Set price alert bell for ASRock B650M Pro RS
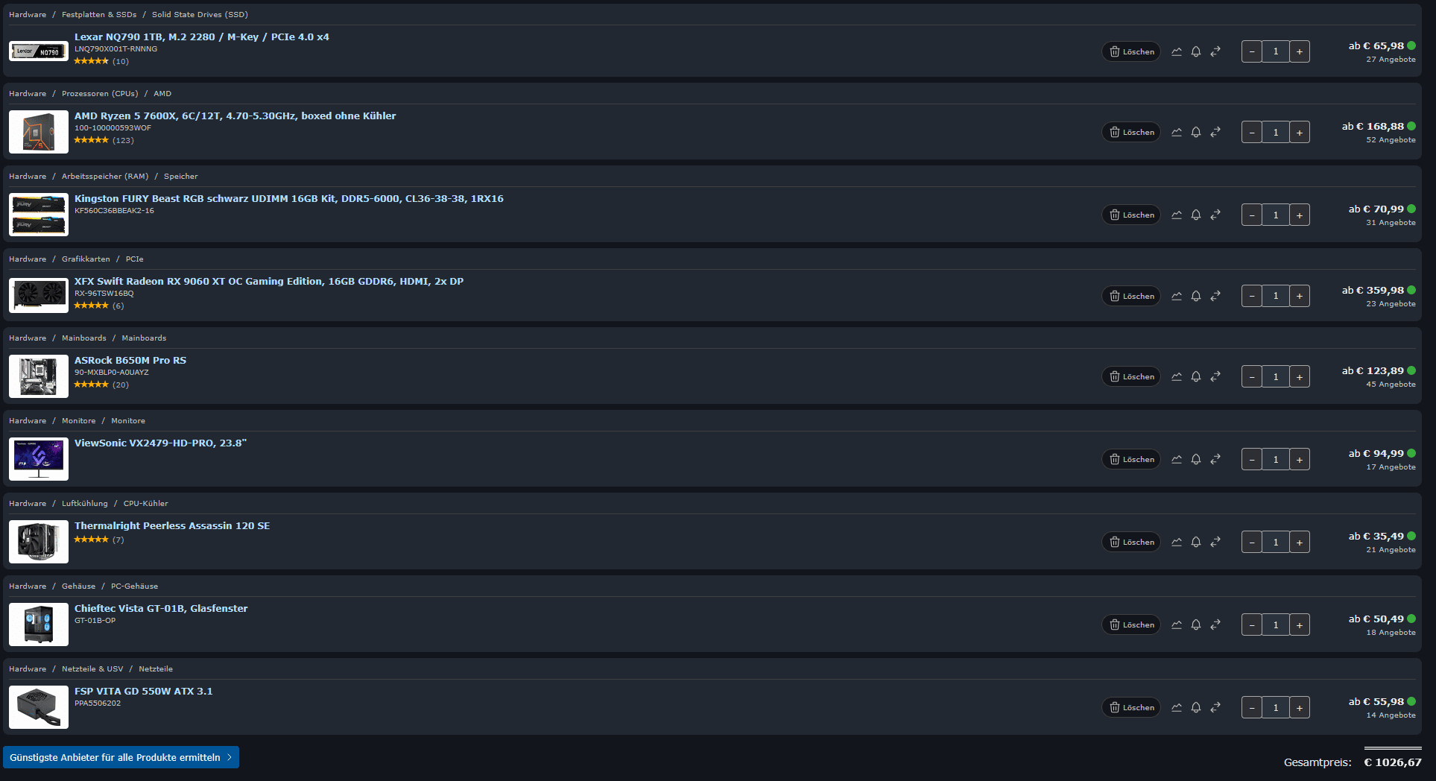Screen dimensions: 1436x781 [x=1196, y=376]
